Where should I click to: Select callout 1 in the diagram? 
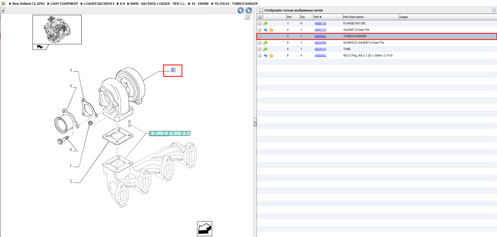tap(71, 166)
